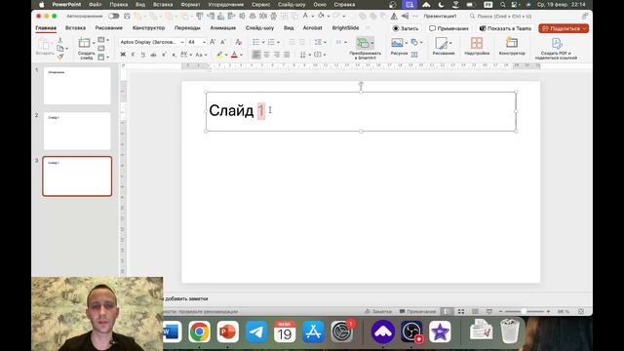Viewport: 624px width, 351px height.
Task: Click the cut scissors icon
Action: pyautogui.click(x=60, y=40)
